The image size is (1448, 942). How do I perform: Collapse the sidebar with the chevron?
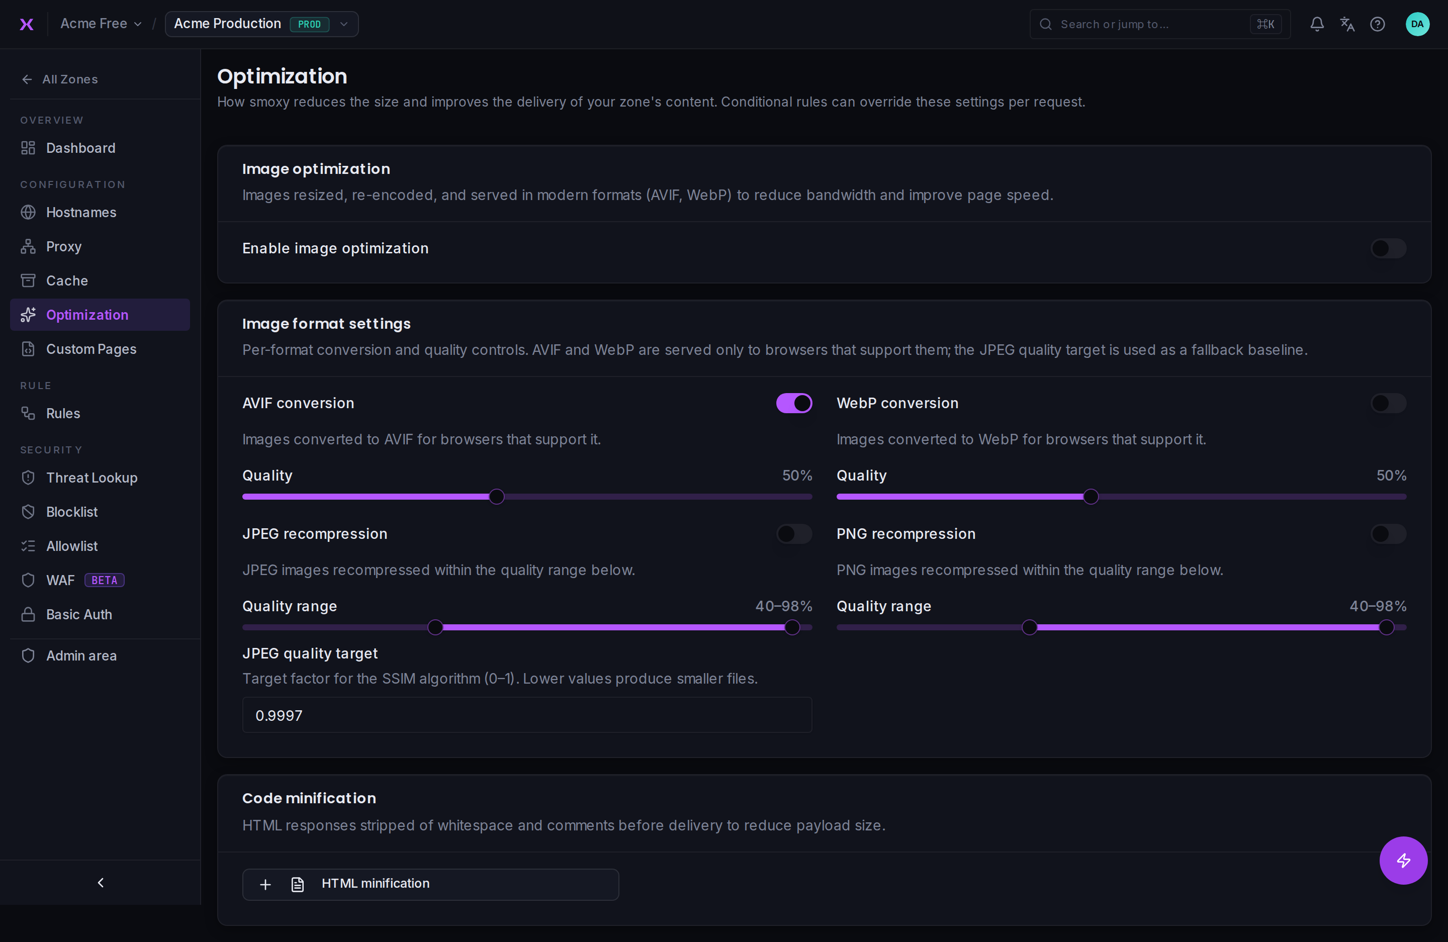point(101,882)
